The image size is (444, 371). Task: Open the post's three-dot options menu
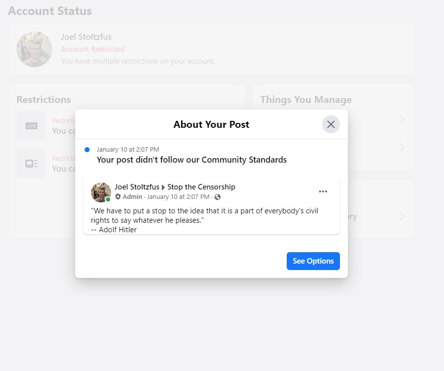pos(323,191)
